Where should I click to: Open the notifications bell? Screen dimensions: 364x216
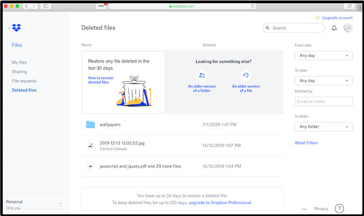[334, 28]
